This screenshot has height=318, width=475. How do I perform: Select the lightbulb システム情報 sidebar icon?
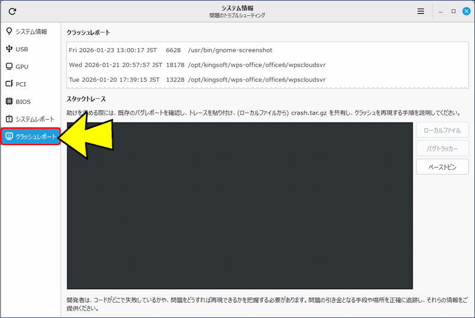[x=9, y=31]
